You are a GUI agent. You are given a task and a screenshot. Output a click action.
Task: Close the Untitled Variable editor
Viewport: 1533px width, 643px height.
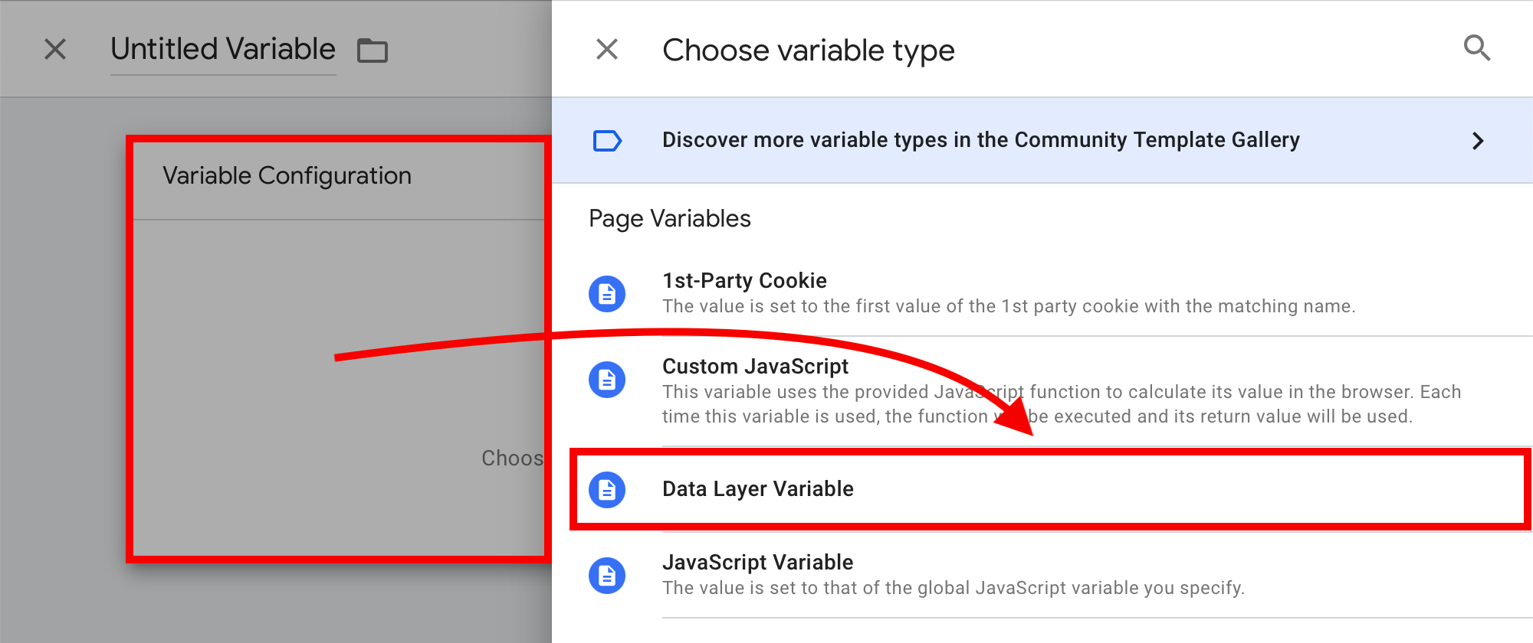pos(55,50)
